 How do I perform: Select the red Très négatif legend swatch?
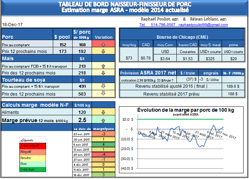[32, 146]
